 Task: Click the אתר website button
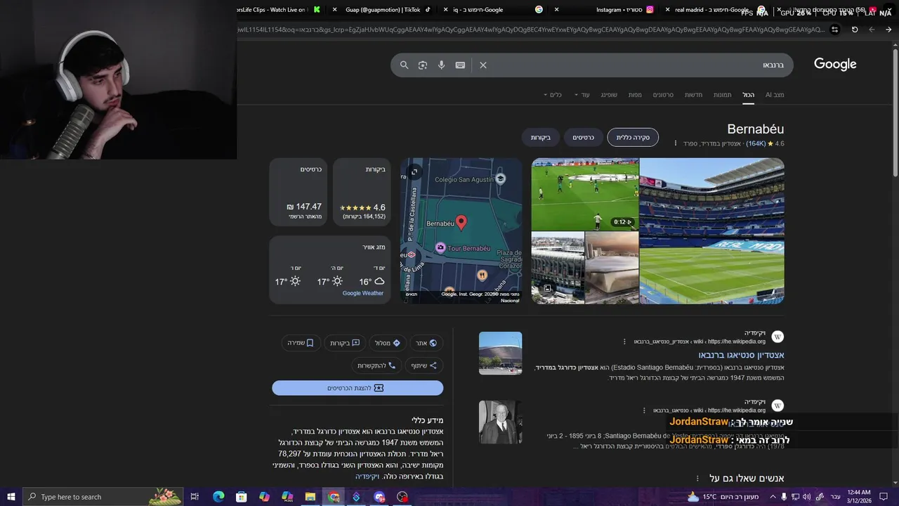click(x=426, y=343)
